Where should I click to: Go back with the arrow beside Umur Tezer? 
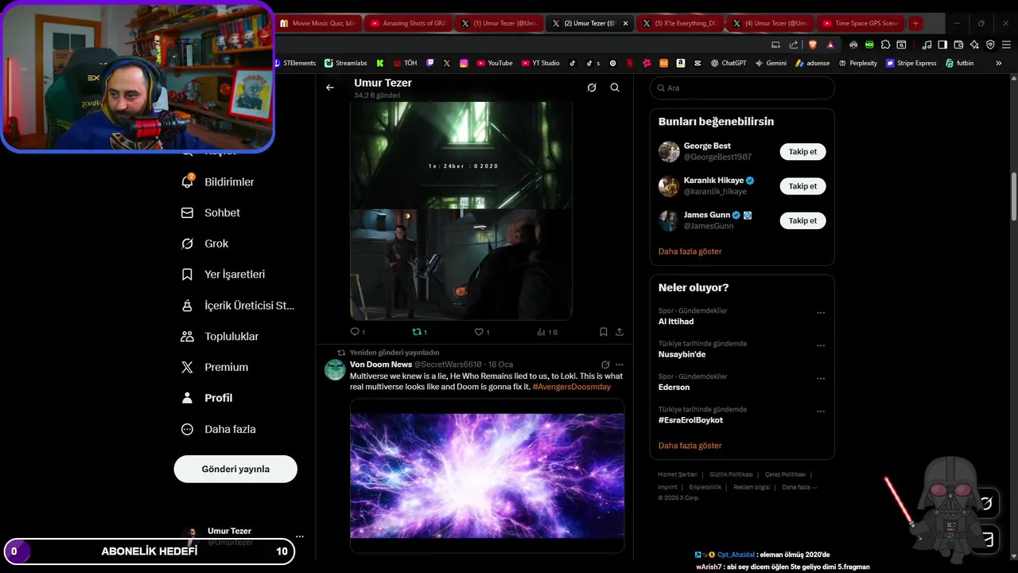[330, 88]
